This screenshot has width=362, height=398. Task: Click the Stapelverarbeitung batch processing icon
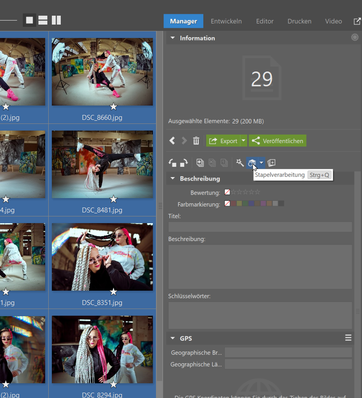[252, 163]
